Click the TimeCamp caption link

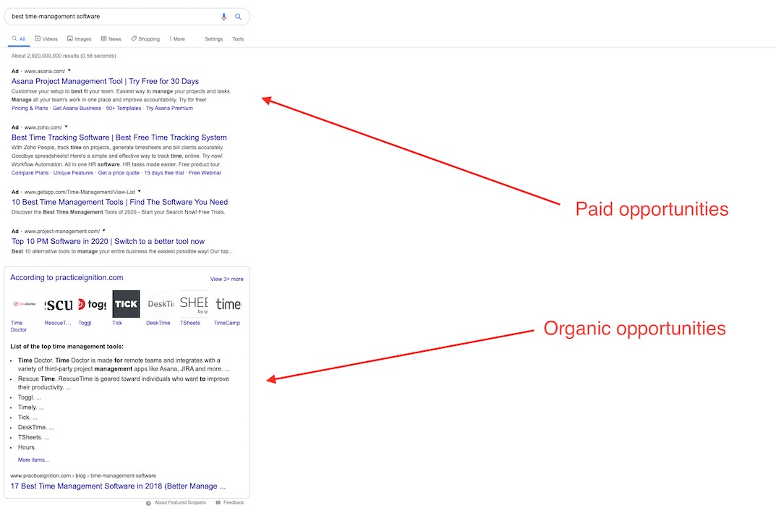pyautogui.click(x=226, y=323)
